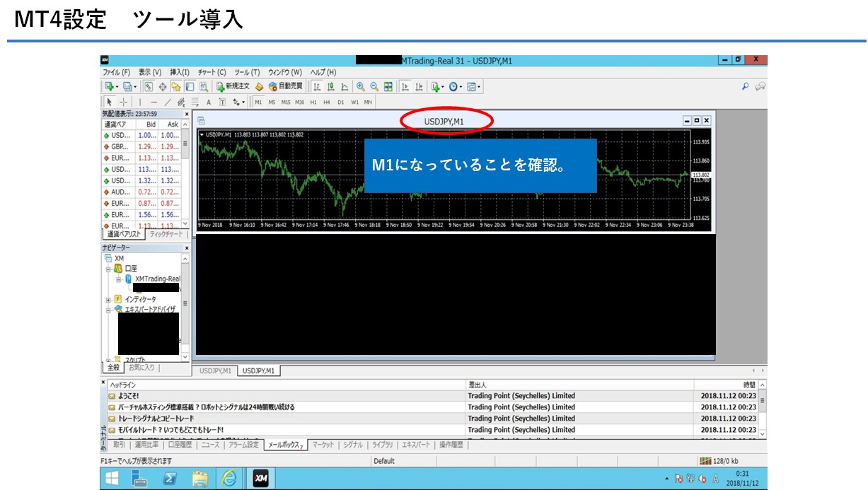Image resolution: width=868 pixels, height=490 pixels.
Task: Select the cursor arrow tool
Action: 110,102
